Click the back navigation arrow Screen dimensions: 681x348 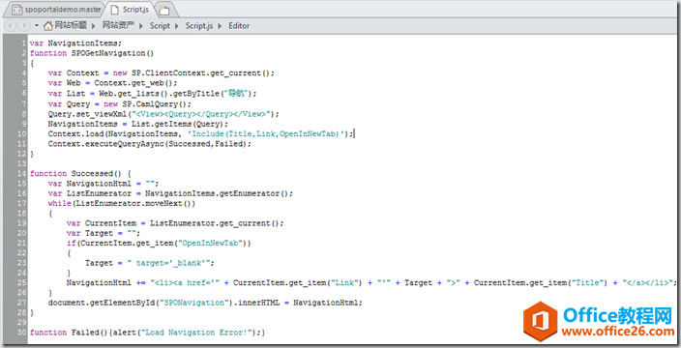coord(11,25)
